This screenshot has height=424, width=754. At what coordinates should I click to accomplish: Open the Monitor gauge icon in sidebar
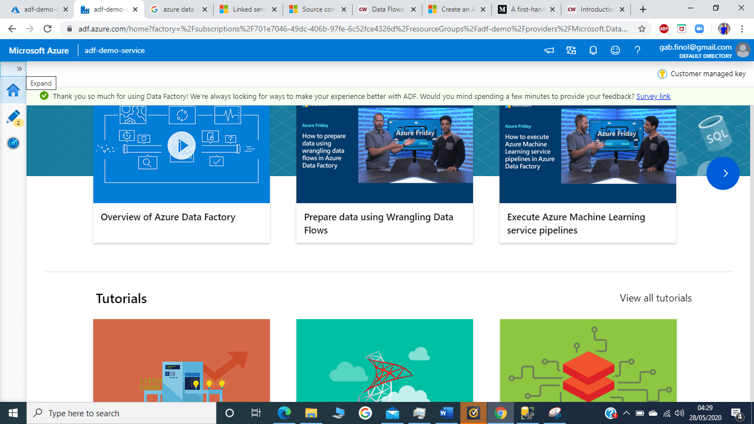(x=13, y=143)
